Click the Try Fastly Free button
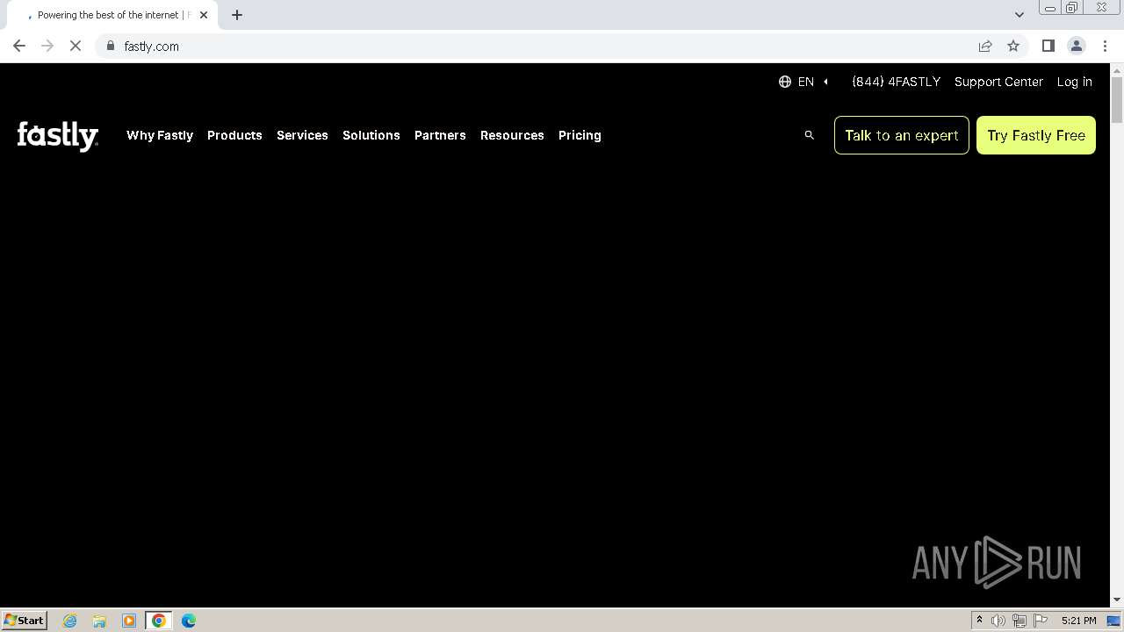This screenshot has width=1124, height=632. click(1036, 135)
